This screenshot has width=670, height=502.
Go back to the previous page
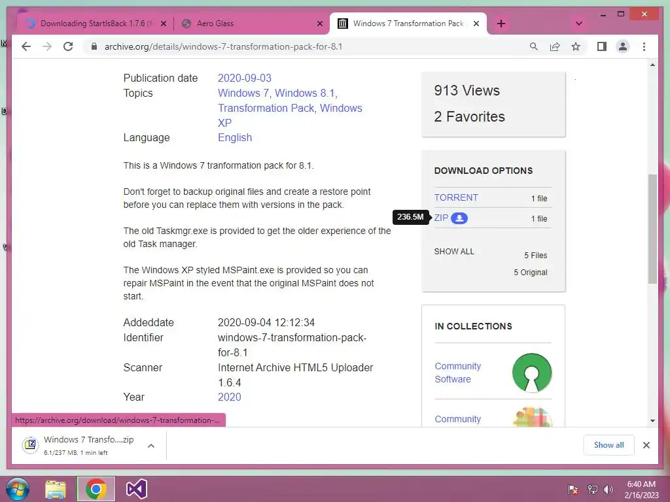click(26, 46)
